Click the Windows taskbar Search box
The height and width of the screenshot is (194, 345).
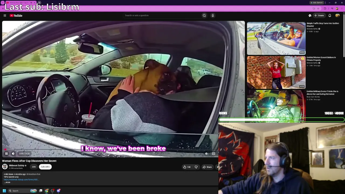(22, 191)
